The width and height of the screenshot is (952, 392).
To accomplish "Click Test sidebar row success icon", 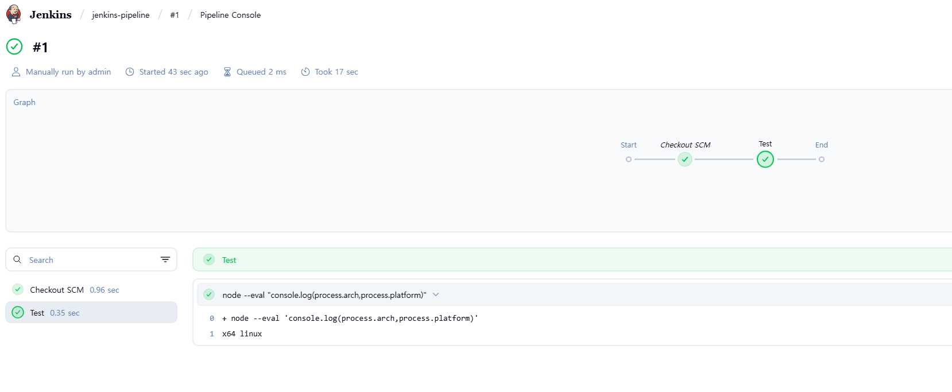I will 18,312.
